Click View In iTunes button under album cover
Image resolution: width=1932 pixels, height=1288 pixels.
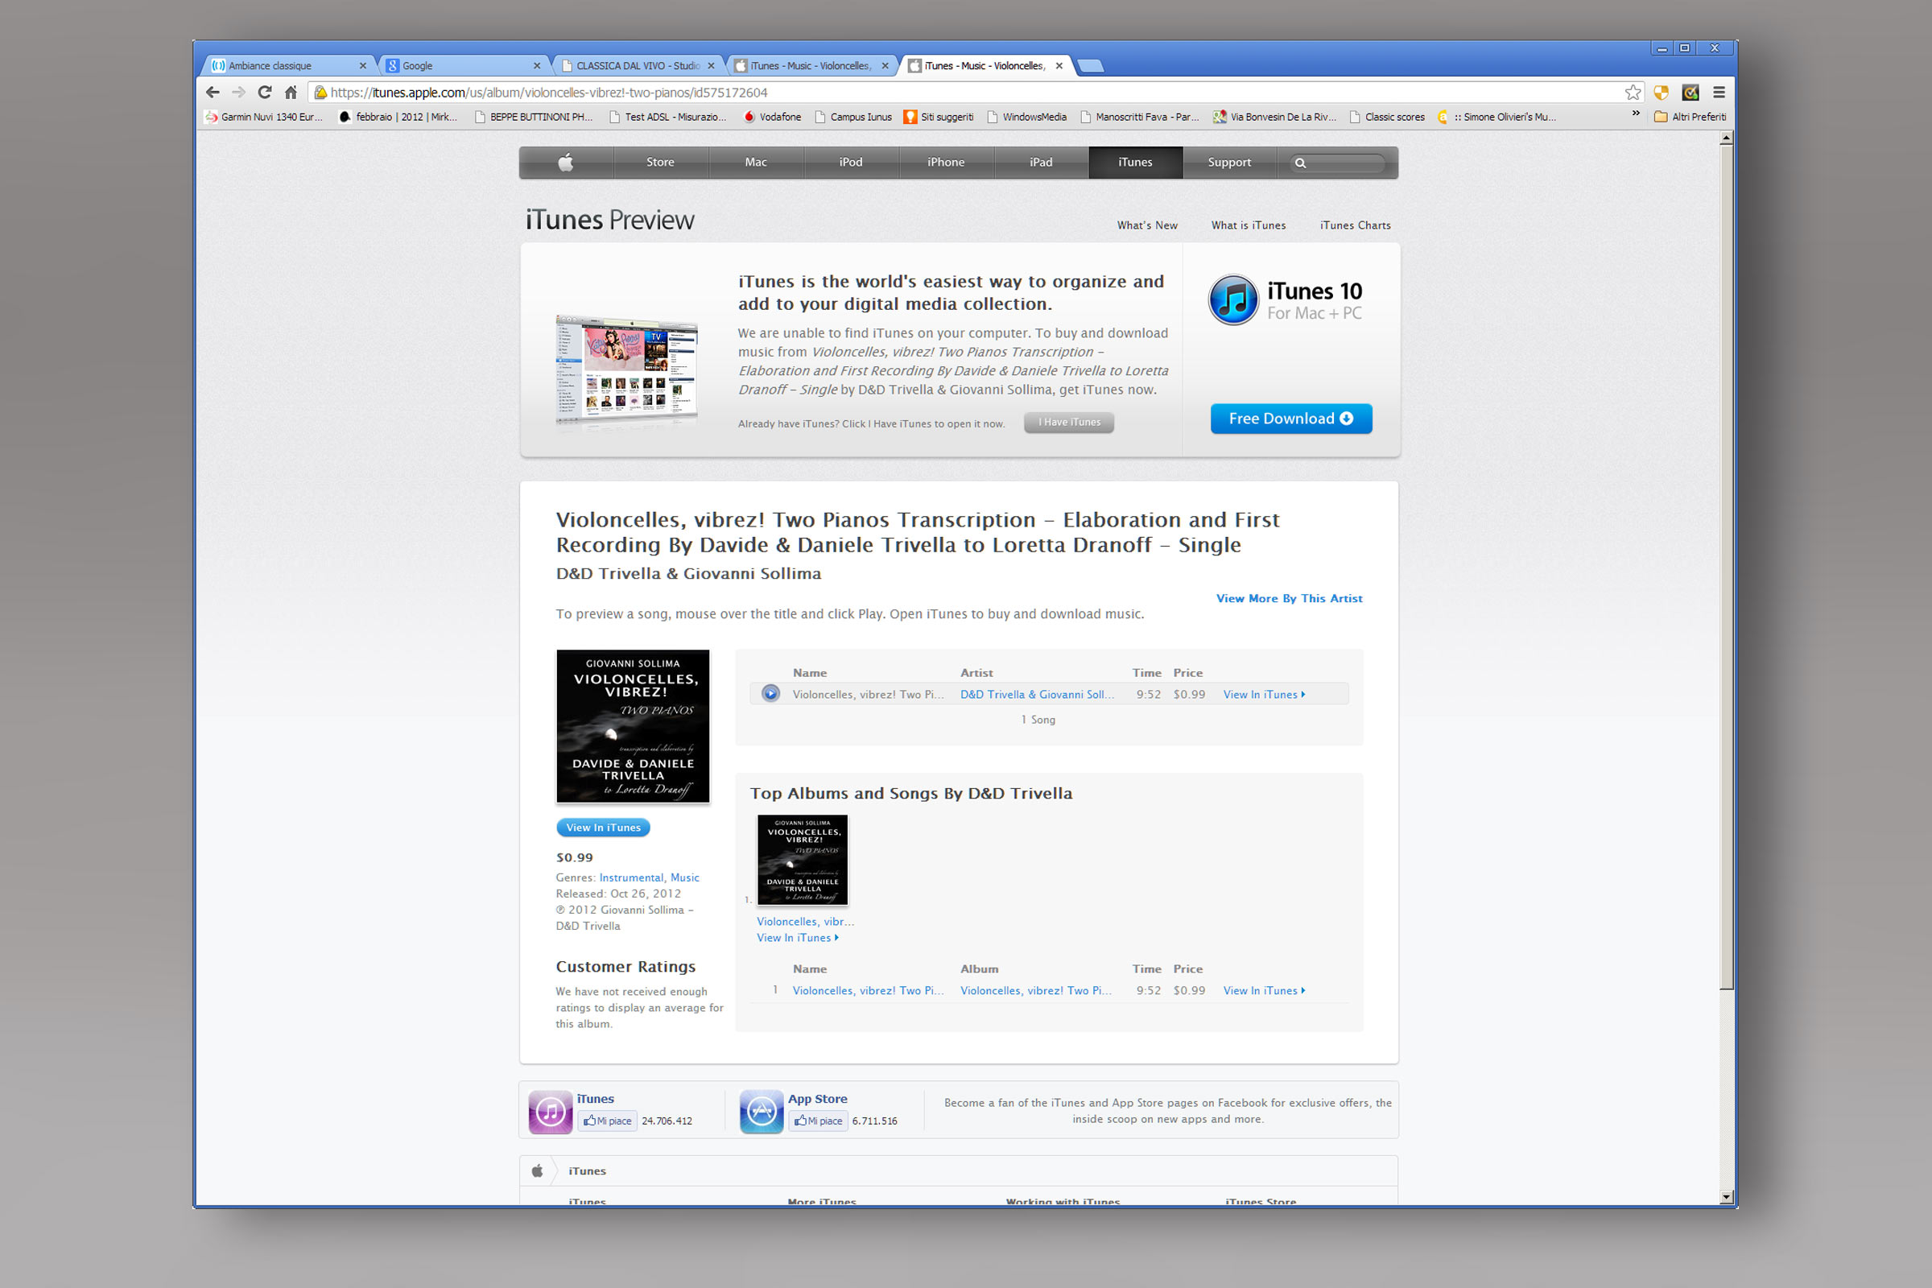(x=603, y=828)
